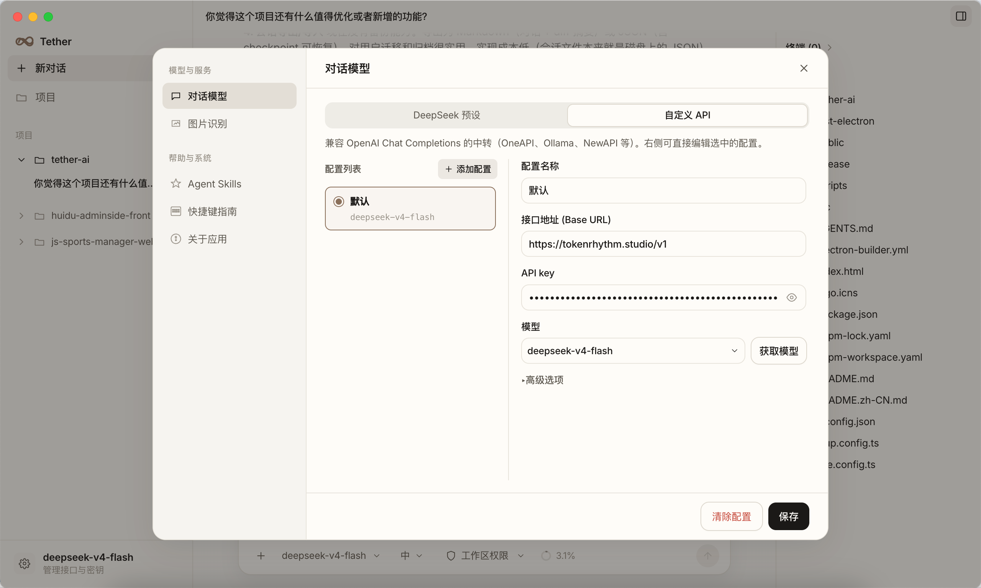981x588 pixels.
Task: Select the builder.yml file in file panel
Action: pos(868,250)
